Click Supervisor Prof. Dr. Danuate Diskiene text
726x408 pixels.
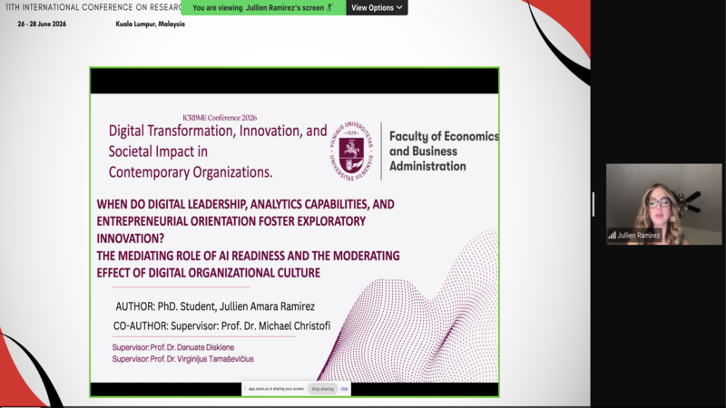pyautogui.click(x=172, y=347)
